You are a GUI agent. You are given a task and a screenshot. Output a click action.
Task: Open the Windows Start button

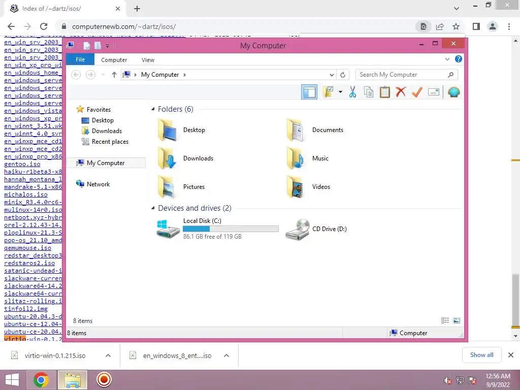12,380
